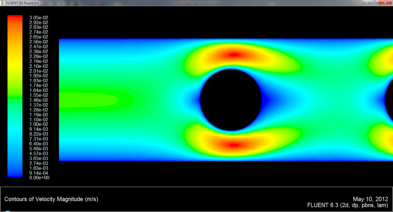
Task: Select legend value 1.46e-02
Action: click(x=39, y=100)
